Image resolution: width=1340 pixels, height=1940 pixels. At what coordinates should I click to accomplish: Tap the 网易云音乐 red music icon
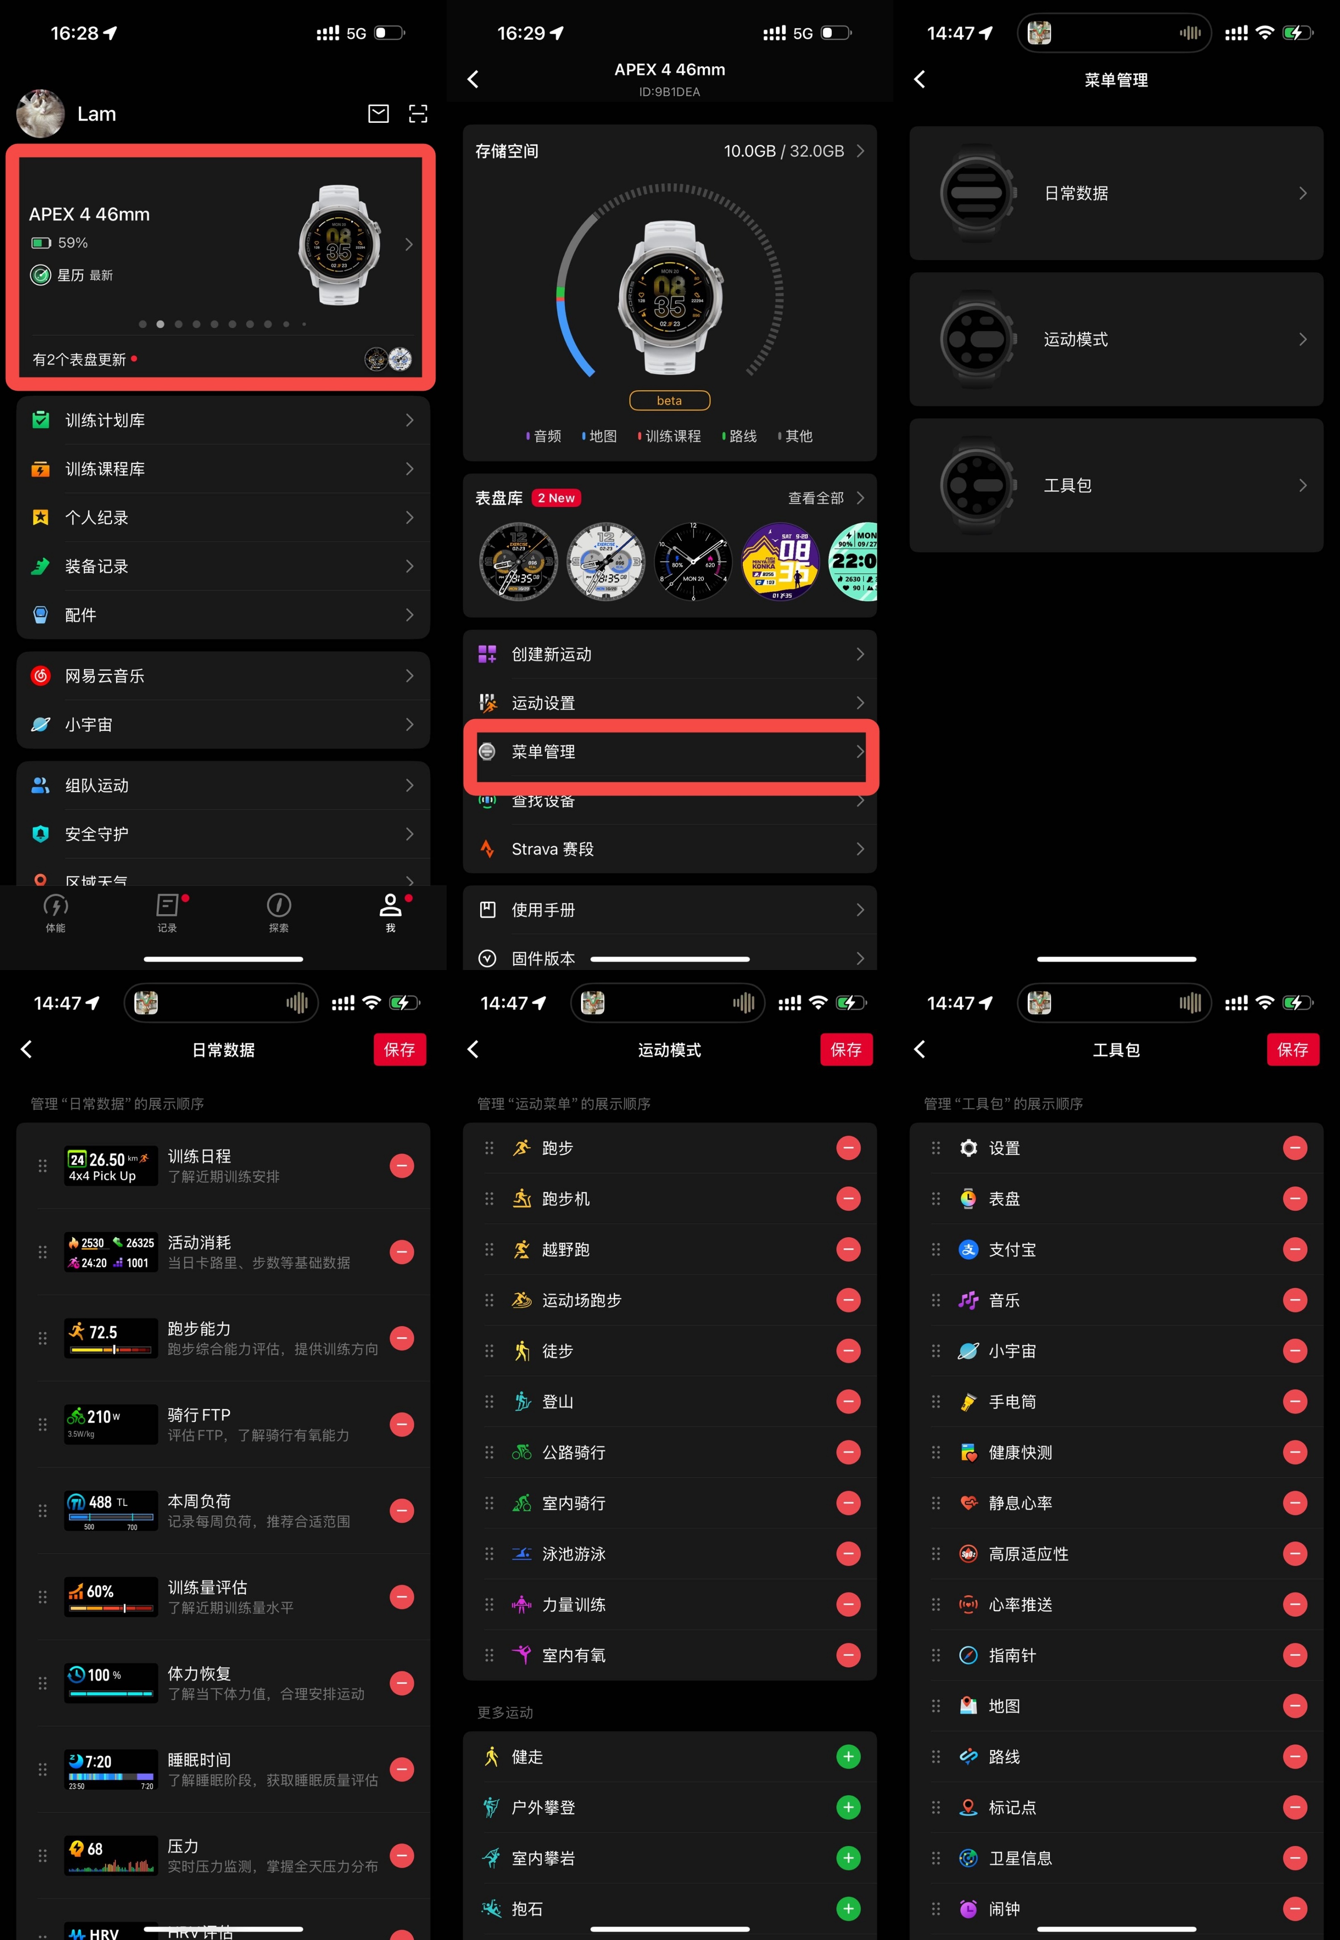(40, 676)
